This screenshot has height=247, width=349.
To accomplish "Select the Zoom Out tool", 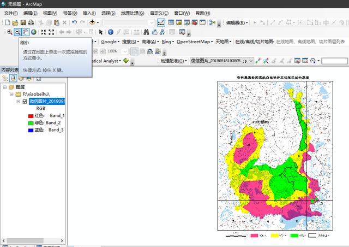I will (x=17, y=32).
